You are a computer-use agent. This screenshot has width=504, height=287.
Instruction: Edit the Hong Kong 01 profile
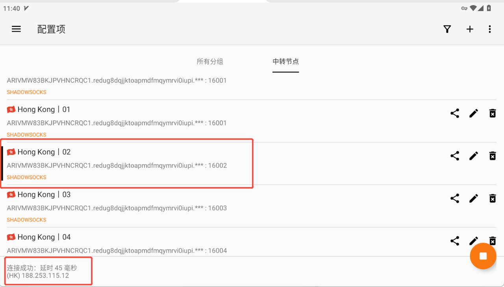coord(474,113)
